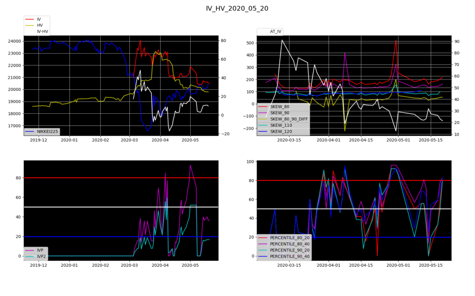Click the IV_HV_2020_05_20 chart title
This screenshot has width=475, height=296.
click(x=237, y=8)
